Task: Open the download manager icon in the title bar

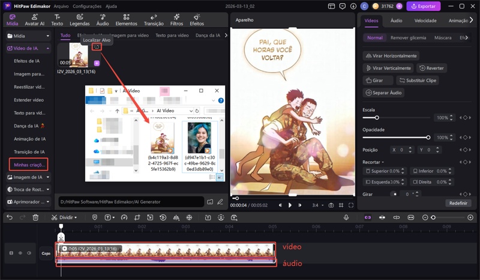Action: [x=353, y=6]
